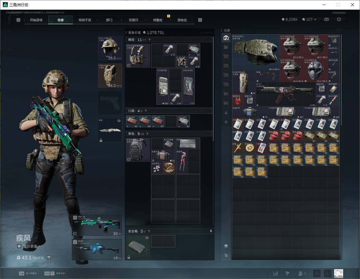360x279 pixels.
Task: Open the 开始游戏 tab
Action: tap(36, 20)
